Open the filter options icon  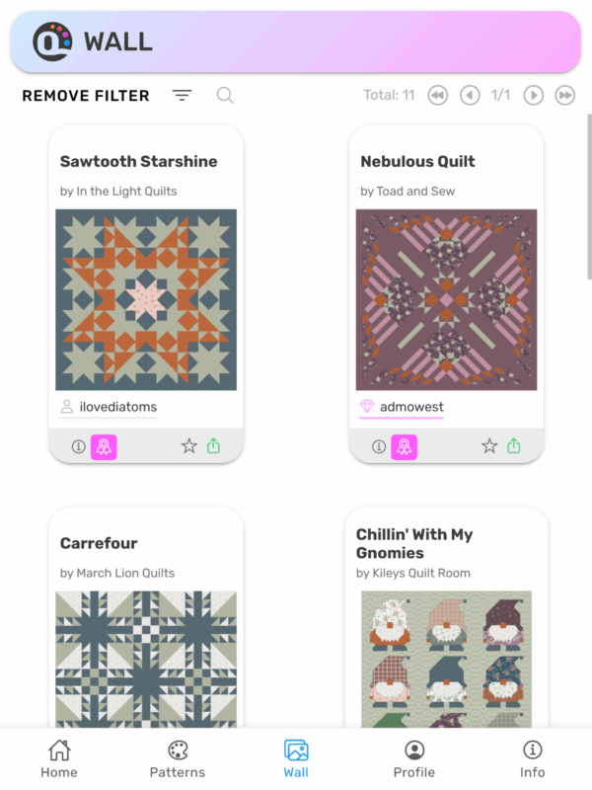pyautogui.click(x=182, y=95)
